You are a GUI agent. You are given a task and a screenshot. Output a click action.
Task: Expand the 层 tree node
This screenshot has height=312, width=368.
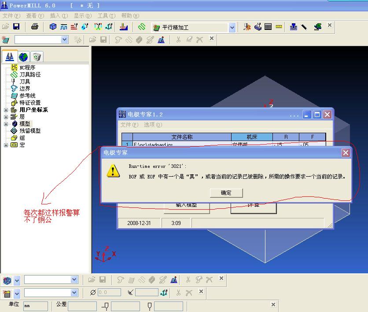(x=6, y=117)
